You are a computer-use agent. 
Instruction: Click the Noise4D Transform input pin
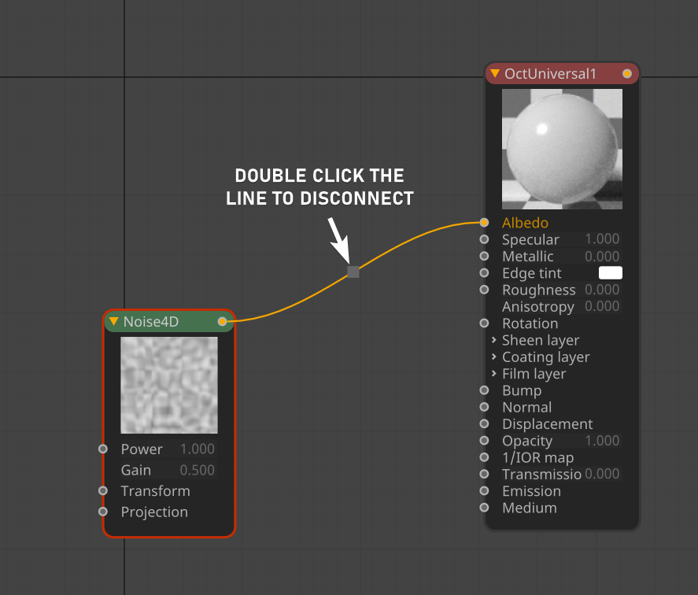pos(103,490)
